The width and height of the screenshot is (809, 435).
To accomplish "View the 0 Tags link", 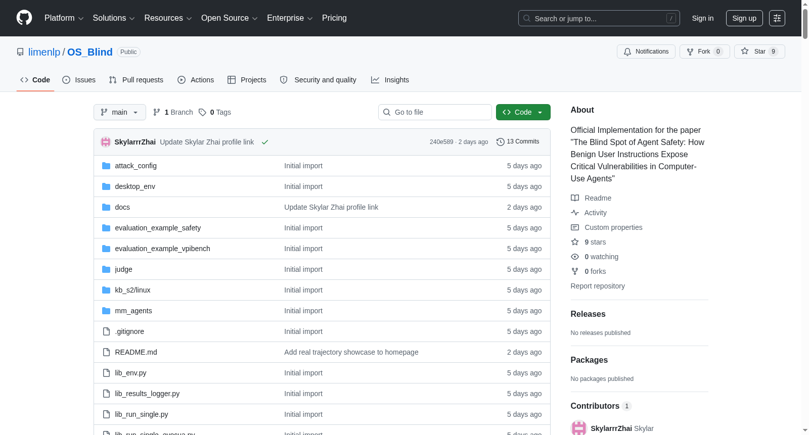I will click(215, 112).
